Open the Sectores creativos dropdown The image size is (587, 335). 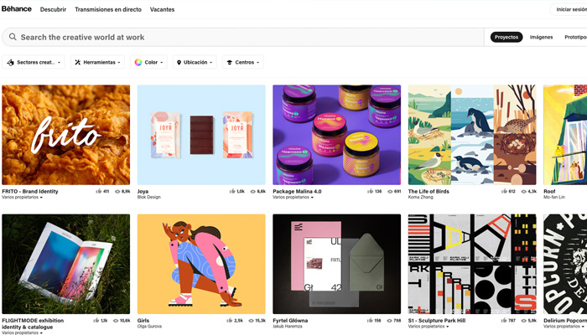point(34,62)
